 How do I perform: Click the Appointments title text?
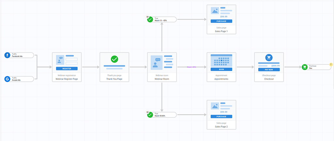(221, 79)
